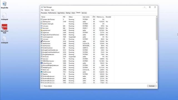The height and width of the screenshot is (100, 178).
Task: Click the MBAMService.exe process icon
Action: tap(41, 61)
